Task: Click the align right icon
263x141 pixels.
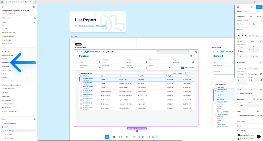Action: (246, 36)
